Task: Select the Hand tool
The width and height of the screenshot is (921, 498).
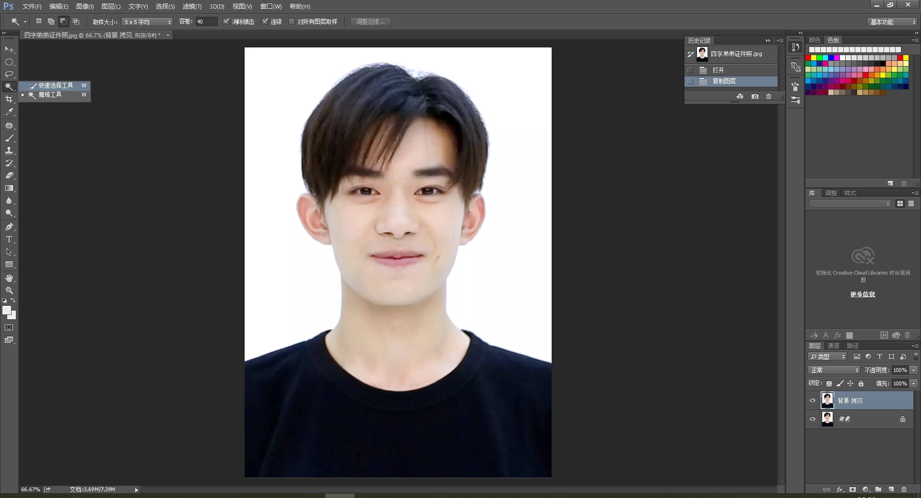Action: [9, 278]
